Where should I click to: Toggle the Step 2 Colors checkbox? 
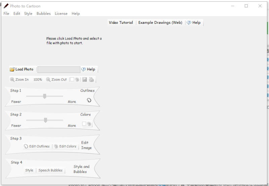84,124
